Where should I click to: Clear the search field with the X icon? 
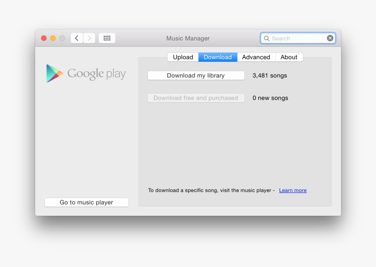point(330,38)
